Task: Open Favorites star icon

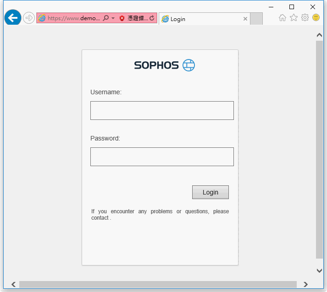Action: point(294,17)
